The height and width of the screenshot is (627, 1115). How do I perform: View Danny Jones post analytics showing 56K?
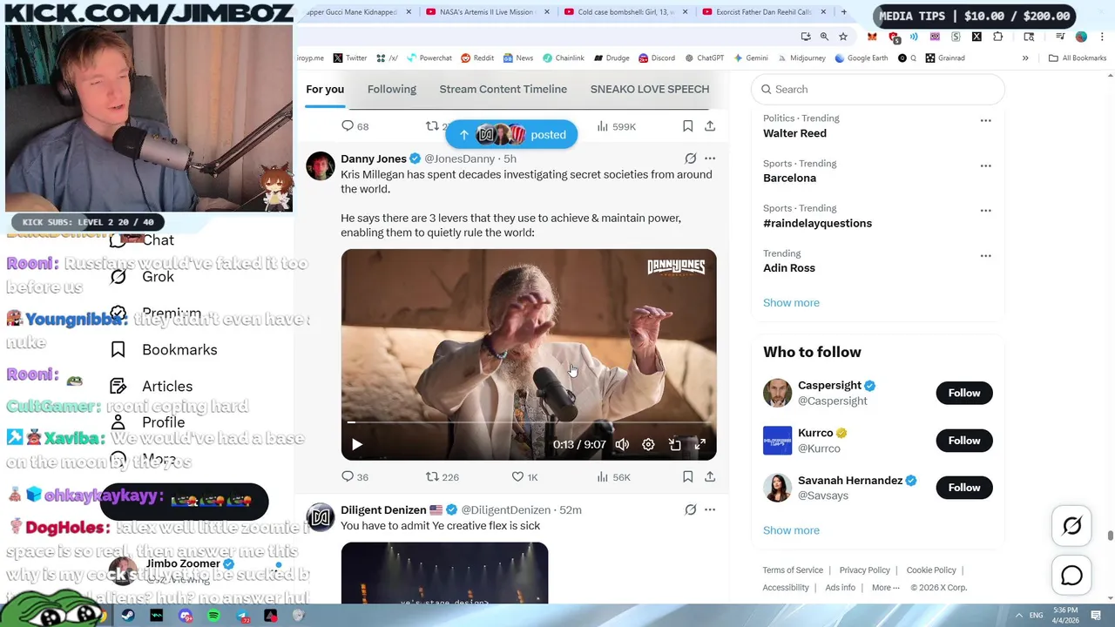613,477
